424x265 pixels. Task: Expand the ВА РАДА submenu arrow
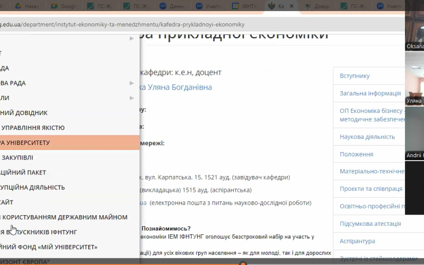[x=131, y=83]
